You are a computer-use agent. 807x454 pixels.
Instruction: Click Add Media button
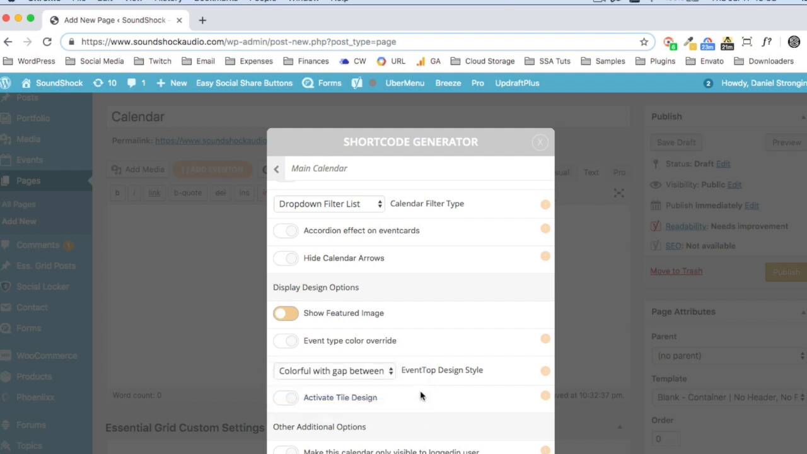(x=137, y=170)
